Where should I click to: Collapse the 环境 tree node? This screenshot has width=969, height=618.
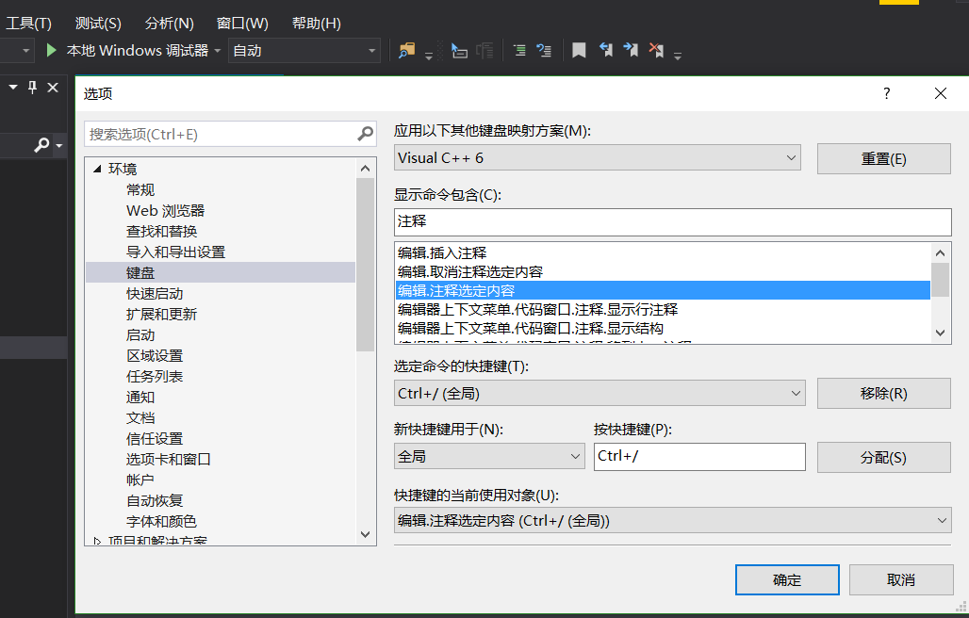[97, 169]
